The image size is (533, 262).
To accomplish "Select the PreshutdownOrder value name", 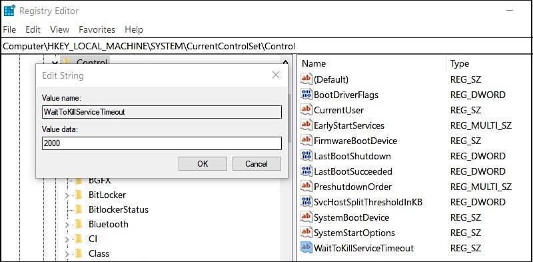I will coord(352,187).
